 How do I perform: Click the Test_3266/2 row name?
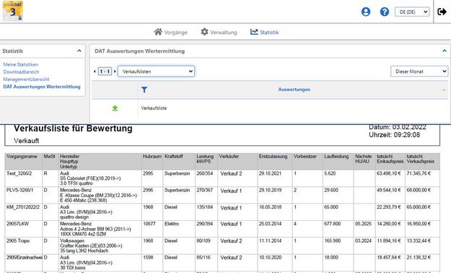point(19,173)
